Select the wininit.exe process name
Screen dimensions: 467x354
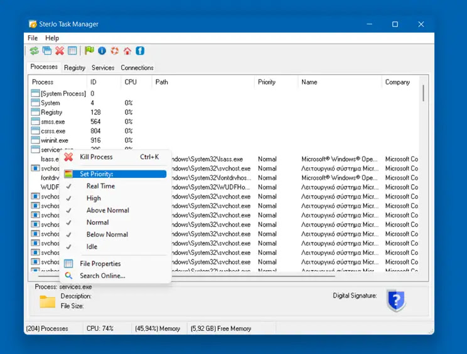click(x=55, y=140)
